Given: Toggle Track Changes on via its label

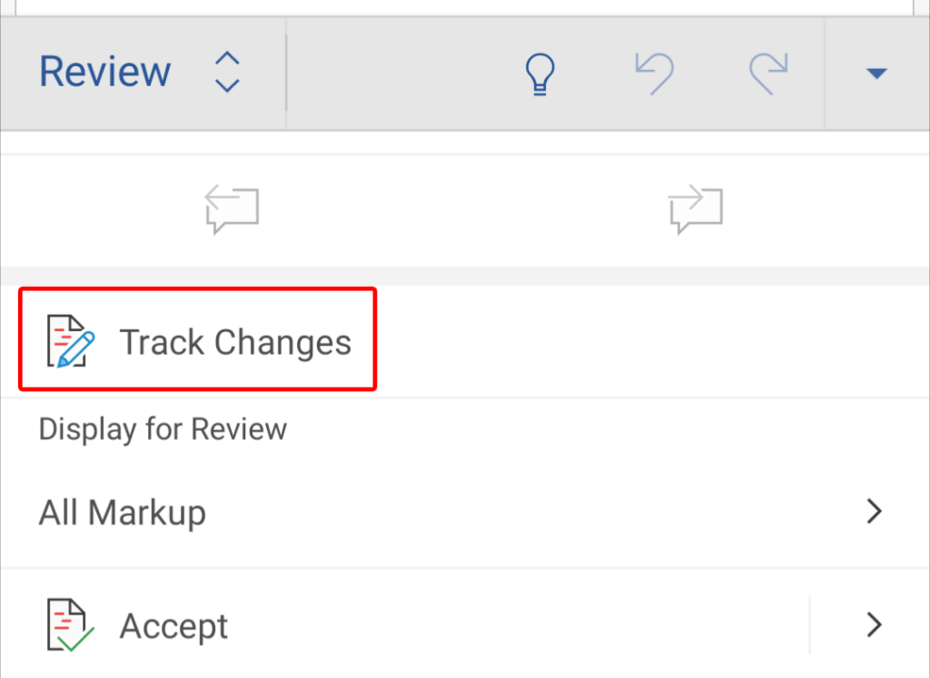Looking at the screenshot, I should 235,342.
